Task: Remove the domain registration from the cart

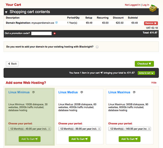Action: [x=151, y=23]
